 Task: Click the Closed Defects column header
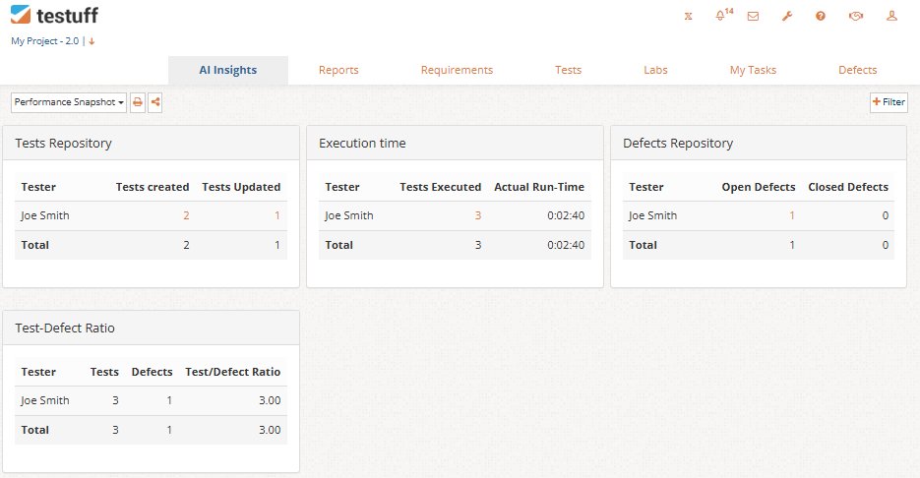pos(848,187)
